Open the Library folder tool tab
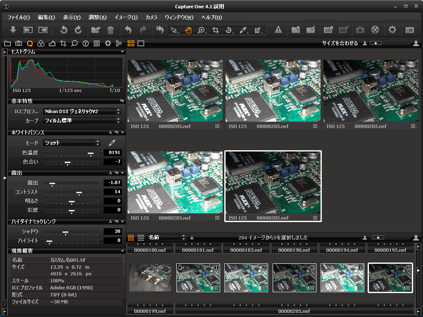This screenshot has height=317, width=423. click(7, 43)
